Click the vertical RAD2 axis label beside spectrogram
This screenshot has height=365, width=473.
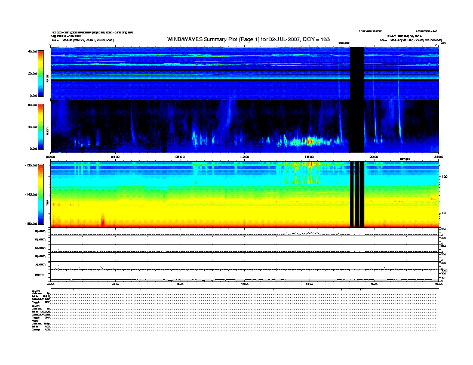pyautogui.click(x=47, y=79)
